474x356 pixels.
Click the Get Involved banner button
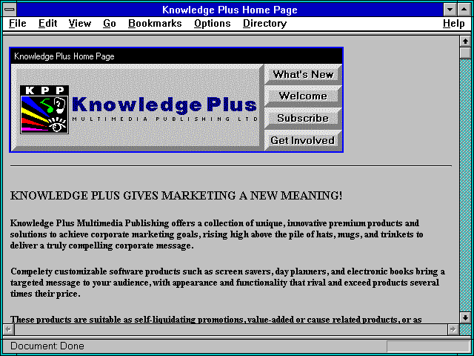(x=303, y=140)
